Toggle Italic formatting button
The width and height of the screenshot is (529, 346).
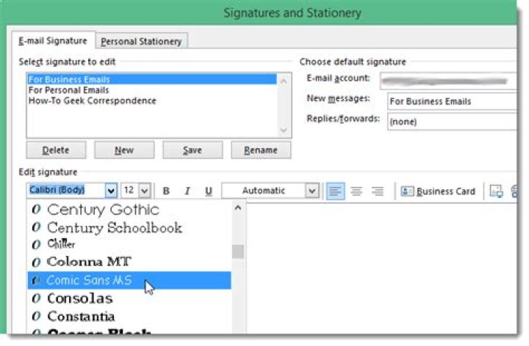187,191
